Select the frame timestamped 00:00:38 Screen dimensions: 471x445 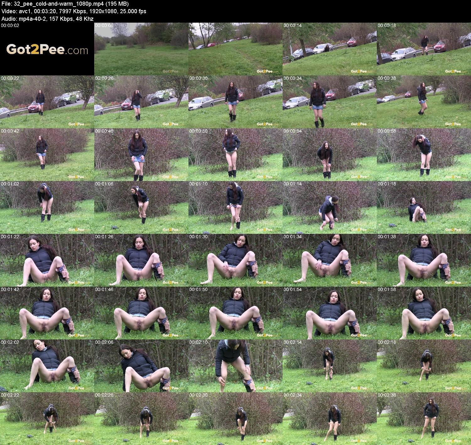pos(424,102)
